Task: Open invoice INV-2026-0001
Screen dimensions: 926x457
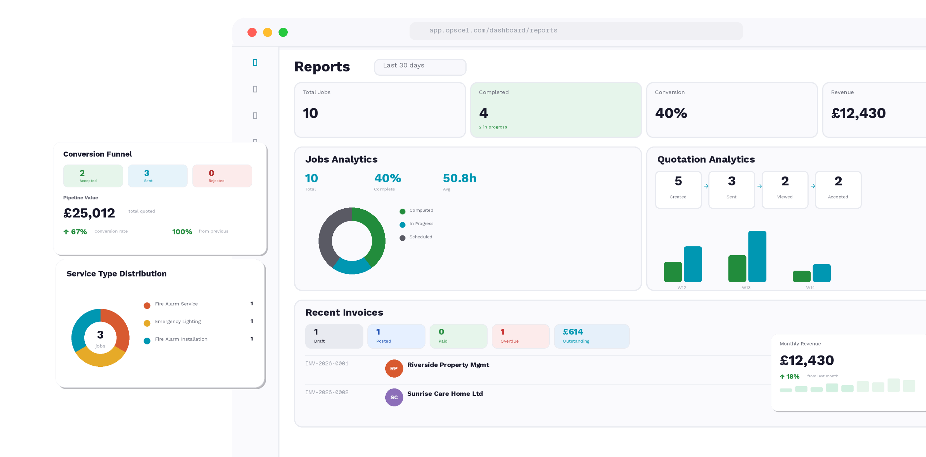Action: coord(327,363)
